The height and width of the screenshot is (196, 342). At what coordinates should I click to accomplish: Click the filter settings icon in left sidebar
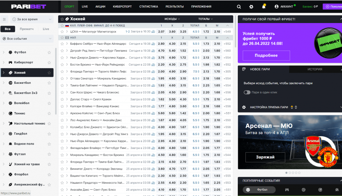tap(4, 19)
